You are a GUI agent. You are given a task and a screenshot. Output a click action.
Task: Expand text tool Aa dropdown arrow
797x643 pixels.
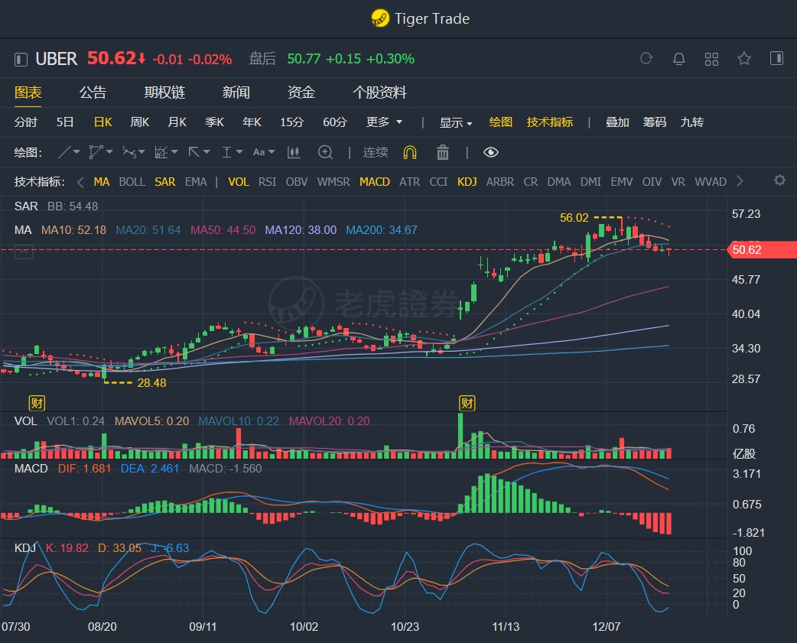pos(272,152)
